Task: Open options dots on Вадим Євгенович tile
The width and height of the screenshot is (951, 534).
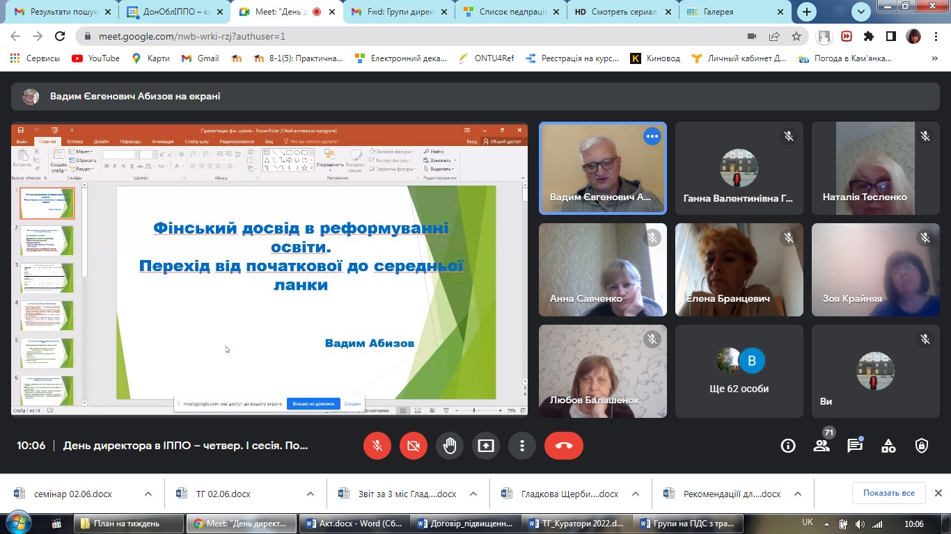Action: [x=652, y=136]
